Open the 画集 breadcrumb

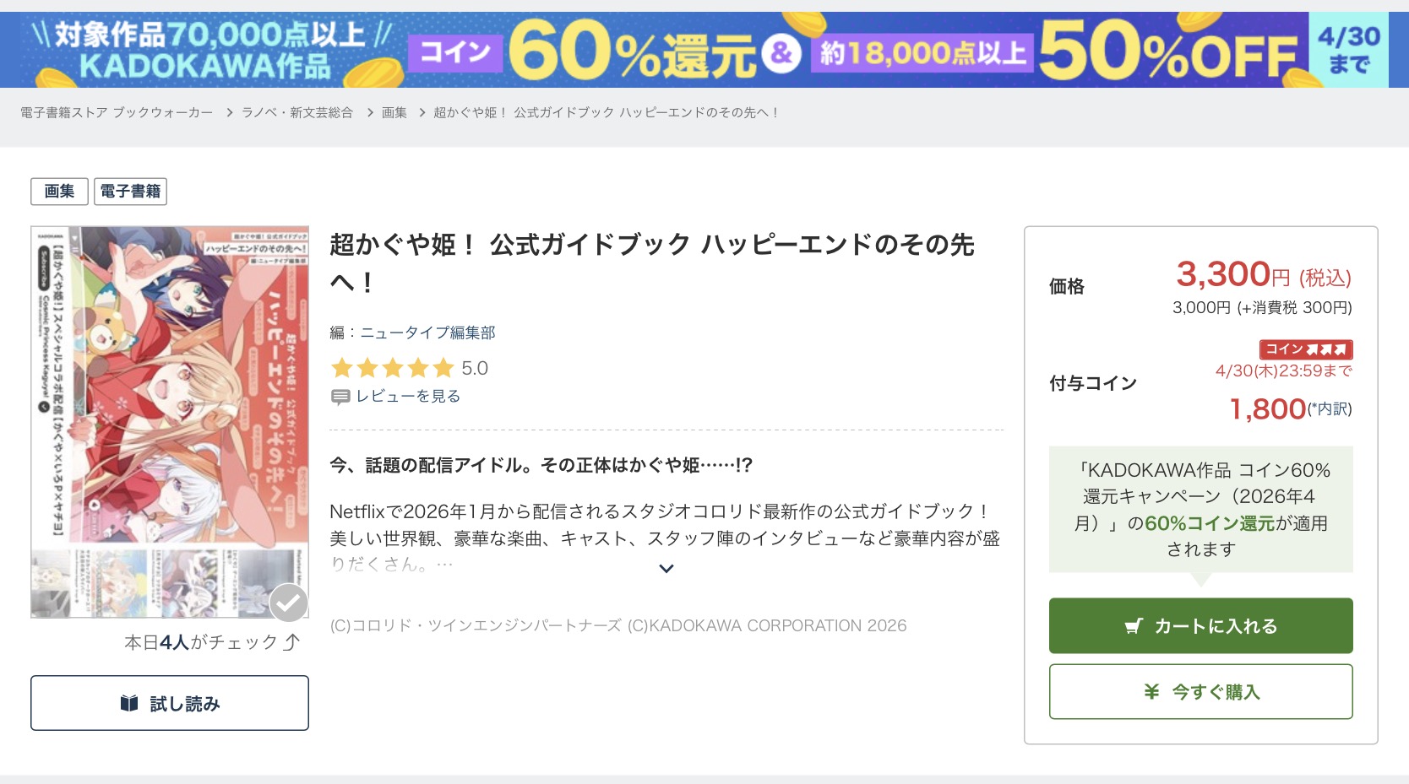(394, 112)
